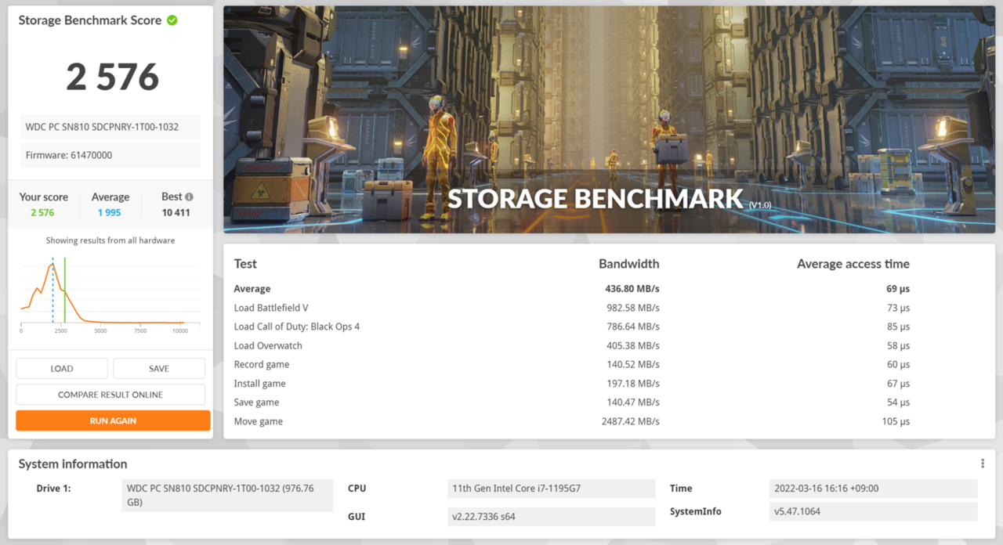Click the green verified checkmark icon
1003x545 pixels.
pyautogui.click(x=172, y=20)
